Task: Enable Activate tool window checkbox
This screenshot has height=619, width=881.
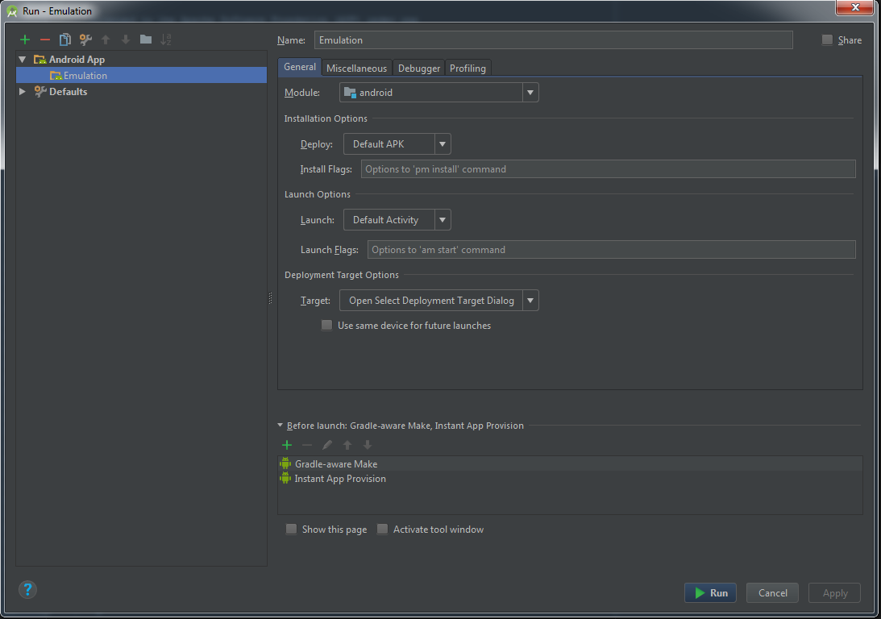Action: [382, 530]
